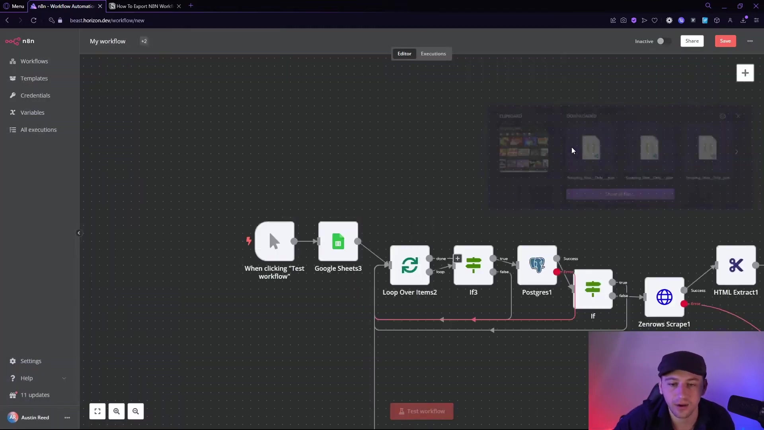
Task: Click next arrow in downloads popup
Action: (x=737, y=152)
